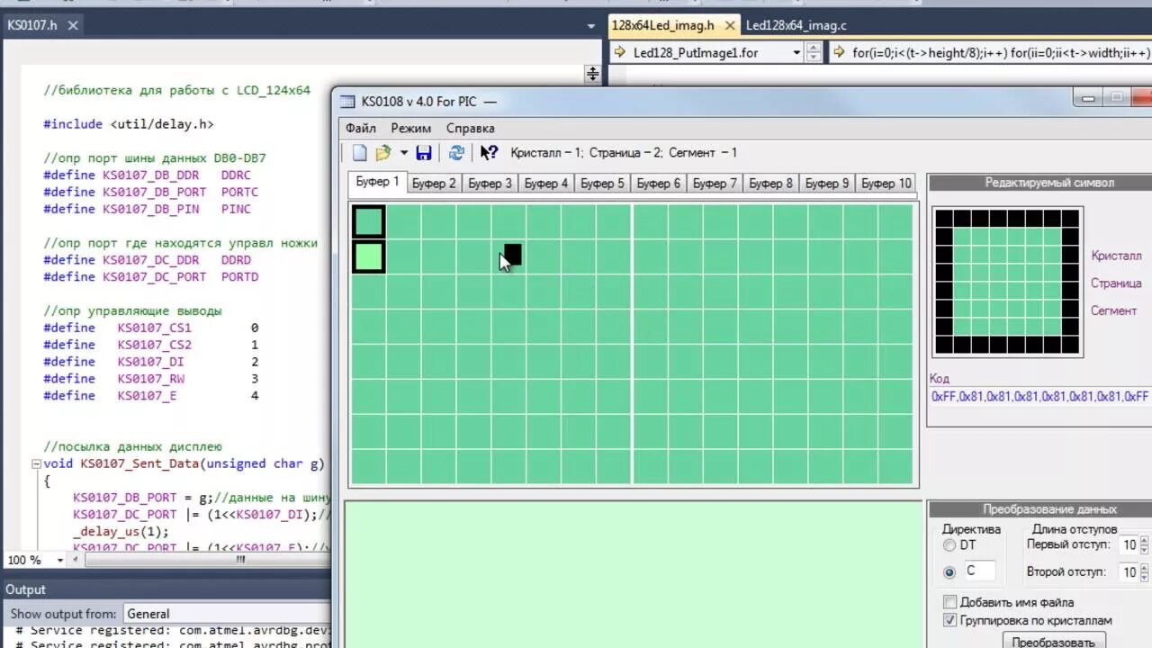Screen dimensions: 1152x648
Task: Select the light green second-row grid cell
Action: [x=369, y=256]
